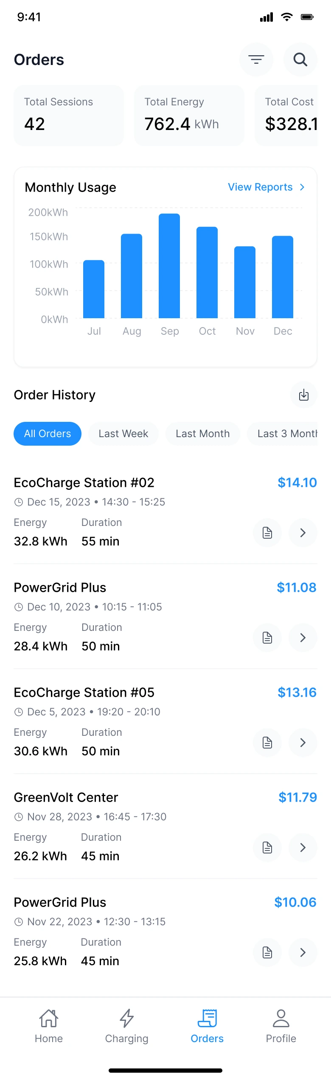331x1085 pixels.
Task: Open the Profile tab
Action: pos(281,1026)
